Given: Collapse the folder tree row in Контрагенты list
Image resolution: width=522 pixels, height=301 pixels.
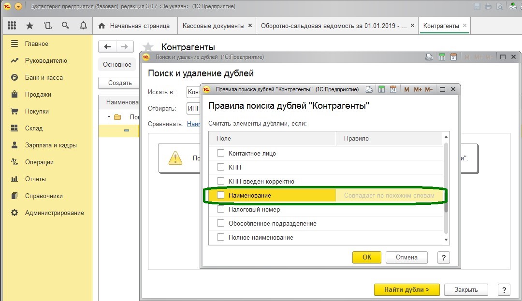Looking at the screenshot, I should [x=109, y=117].
